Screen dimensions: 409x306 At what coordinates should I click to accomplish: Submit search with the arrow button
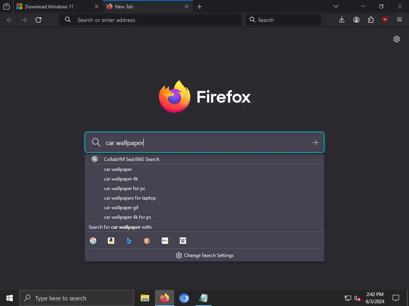click(x=315, y=142)
